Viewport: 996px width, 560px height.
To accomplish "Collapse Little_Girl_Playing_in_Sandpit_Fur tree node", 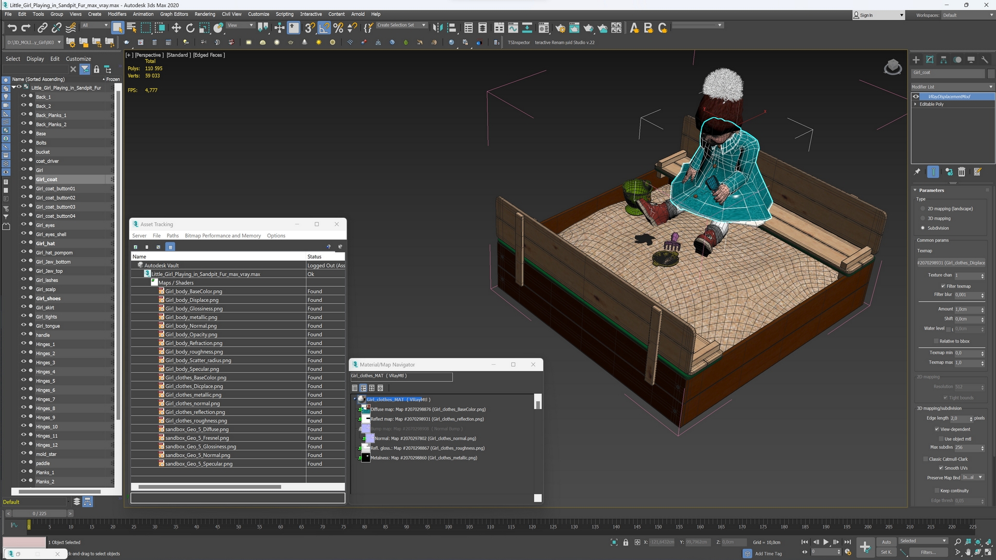I will (x=14, y=87).
